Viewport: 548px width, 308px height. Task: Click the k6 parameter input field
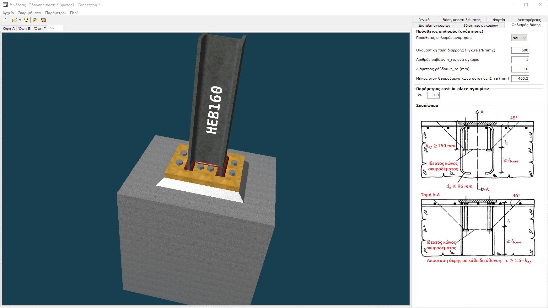pos(433,95)
